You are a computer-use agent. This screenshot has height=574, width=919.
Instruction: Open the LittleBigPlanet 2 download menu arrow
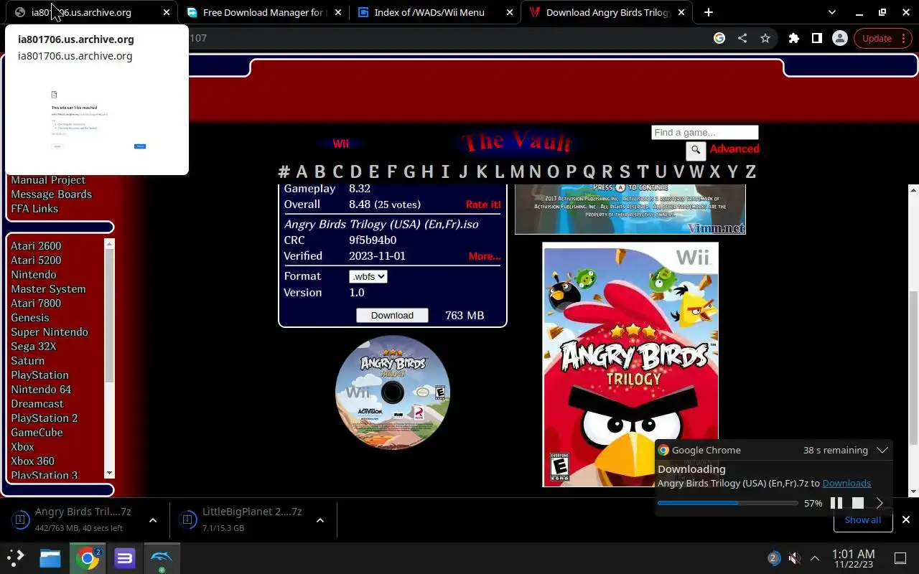[320, 520]
